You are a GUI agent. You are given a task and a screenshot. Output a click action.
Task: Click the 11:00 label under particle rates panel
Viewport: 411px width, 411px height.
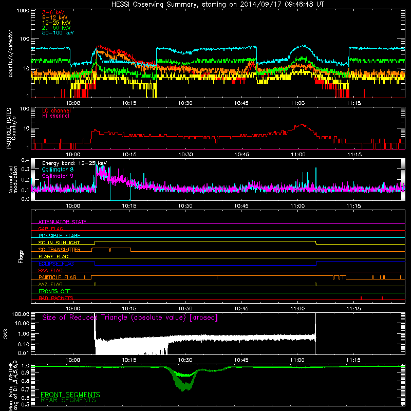(x=298, y=155)
